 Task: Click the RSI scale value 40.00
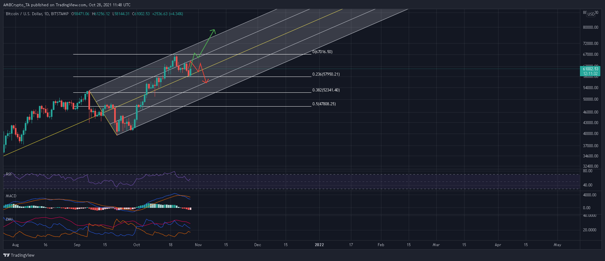[588, 185]
